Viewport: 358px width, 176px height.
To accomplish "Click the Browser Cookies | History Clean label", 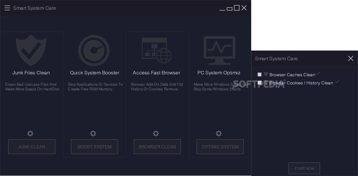I will tap(301, 83).
